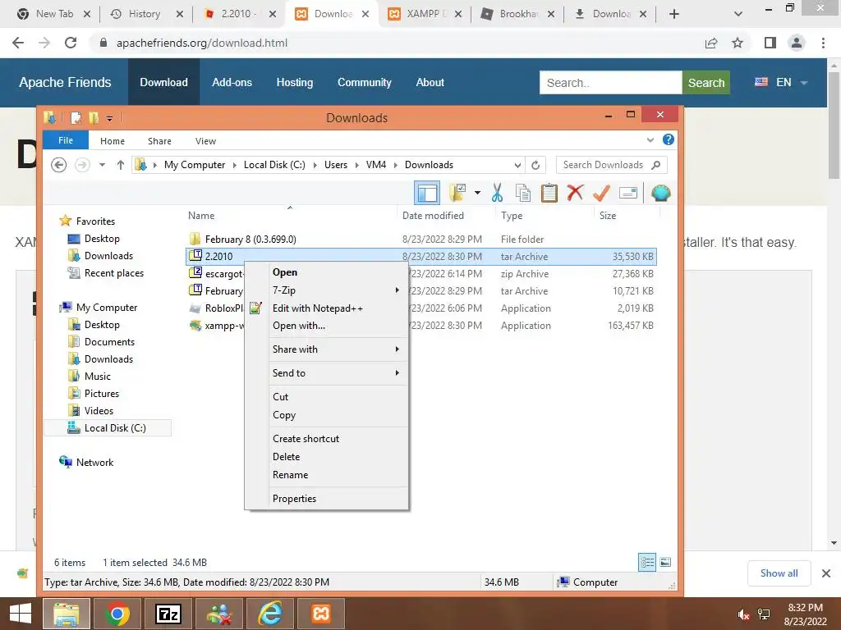Select Create shortcut in context menu
This screenshot has height=630, width=841.
326,438
